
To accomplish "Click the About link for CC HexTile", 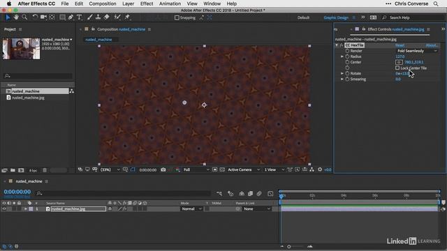I will click(x=432, y=45).
